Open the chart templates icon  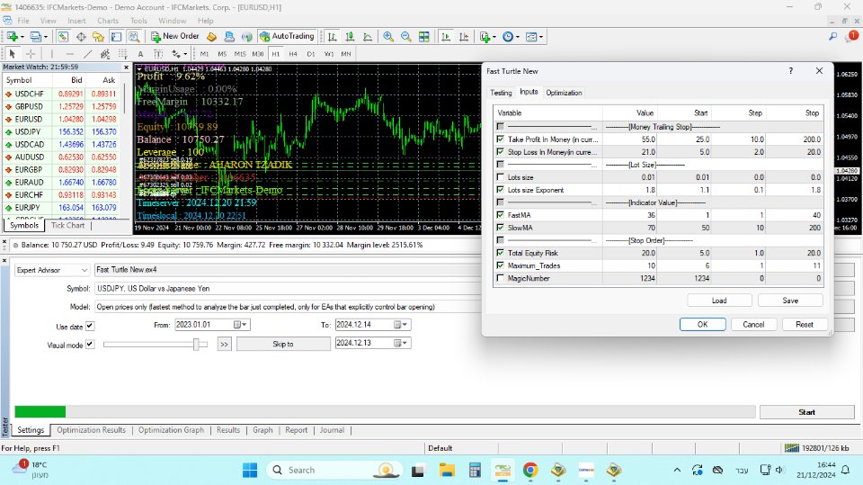[x=531, y=36]
